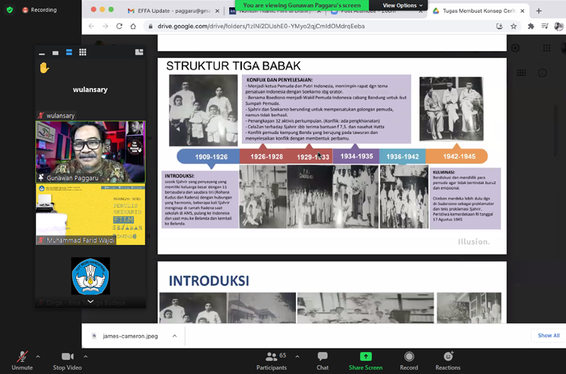Select Muhammad Farid Wajdi's video thumbnail
The width and height of the screenshot is (566, 374).
point(91,215)
